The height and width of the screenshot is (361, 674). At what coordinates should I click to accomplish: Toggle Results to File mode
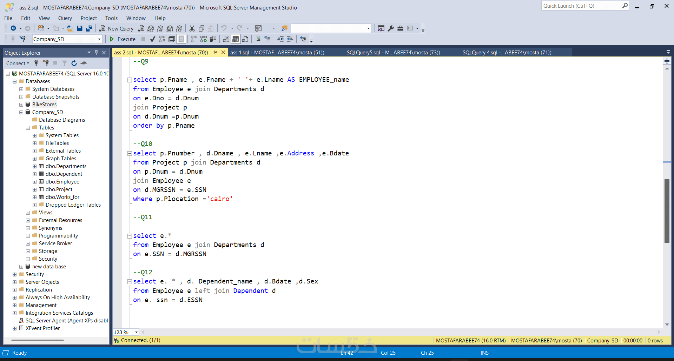tap(245, 39)
